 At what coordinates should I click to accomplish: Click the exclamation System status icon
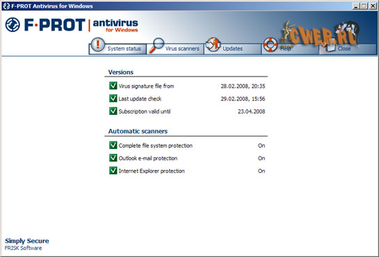pyautogui.click(x=98, y=45)
